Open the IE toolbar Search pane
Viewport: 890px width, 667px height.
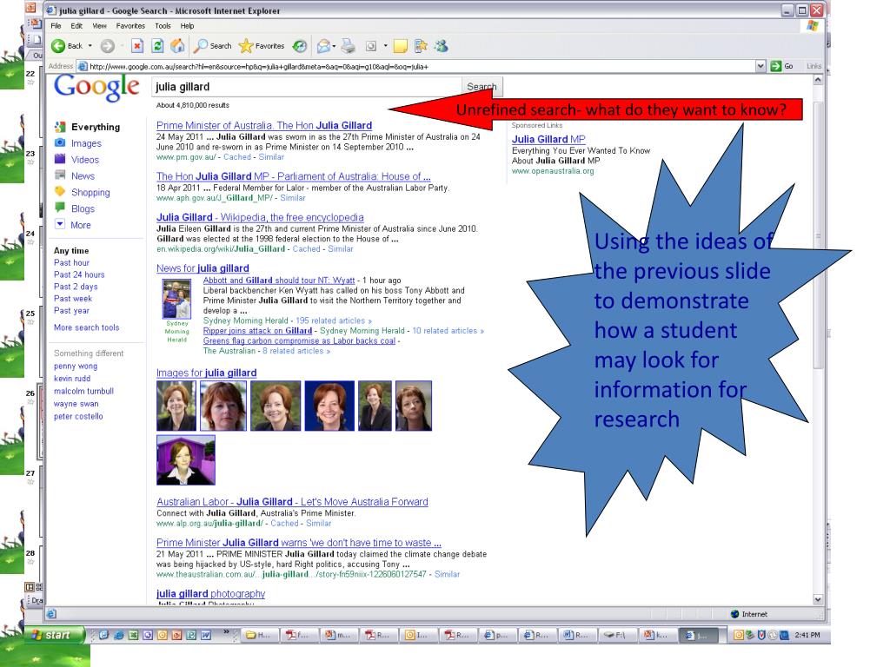click(x=213, y=46)
